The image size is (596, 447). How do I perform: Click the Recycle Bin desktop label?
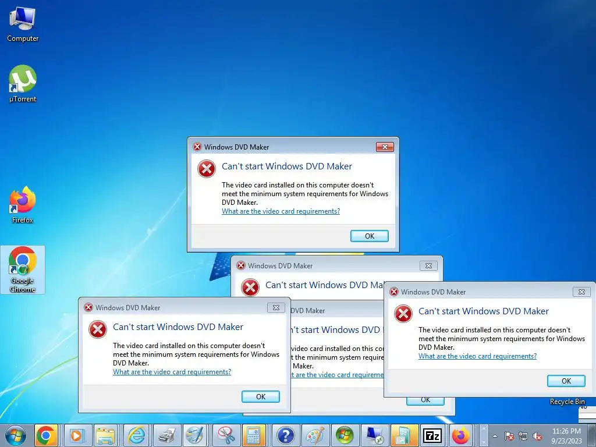point(567,402)
